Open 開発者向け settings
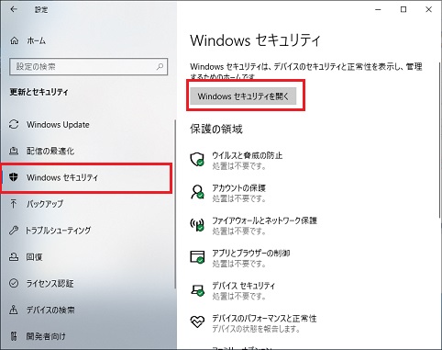The width and height of the screenshot is (442, 350). pos(87,336)
